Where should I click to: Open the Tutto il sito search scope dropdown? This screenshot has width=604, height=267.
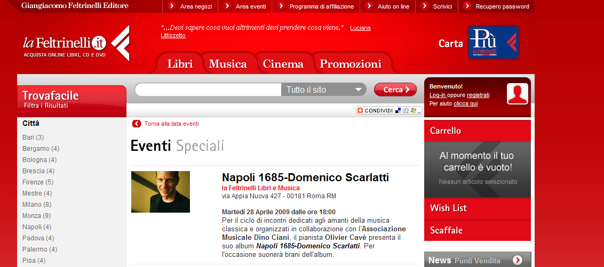pyautogui.click(x=324, y=90)
